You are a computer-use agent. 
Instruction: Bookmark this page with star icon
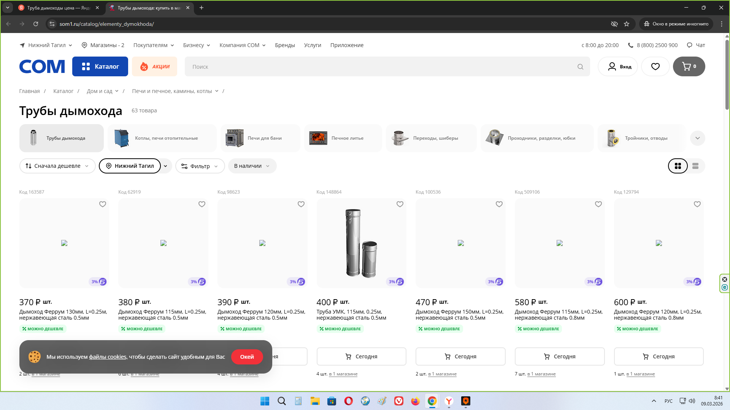pos(627,24)
